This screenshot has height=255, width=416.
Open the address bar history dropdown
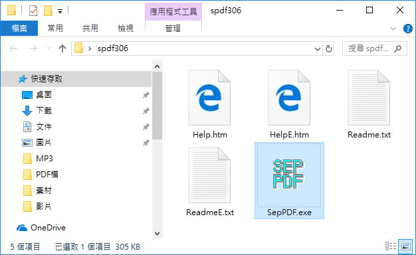317,48
